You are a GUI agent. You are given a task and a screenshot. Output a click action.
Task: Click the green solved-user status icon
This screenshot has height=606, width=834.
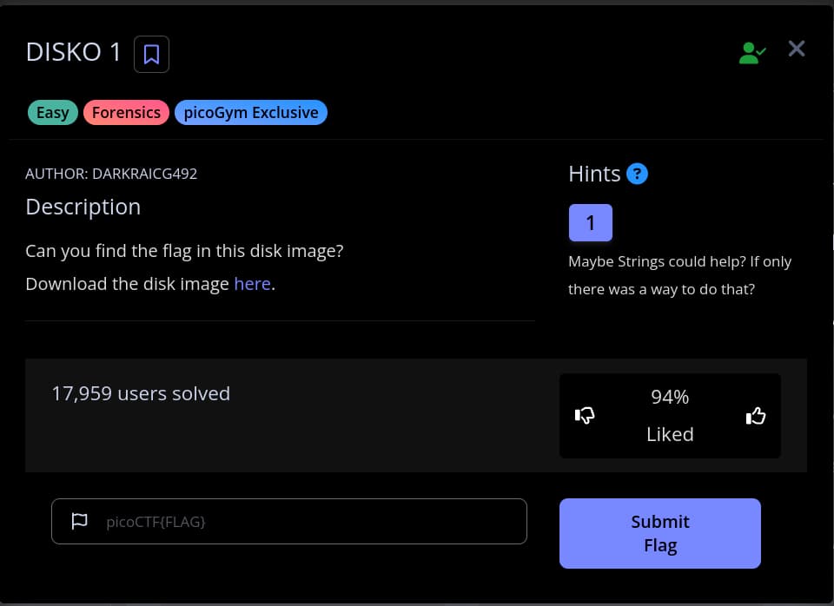point(751,54)
